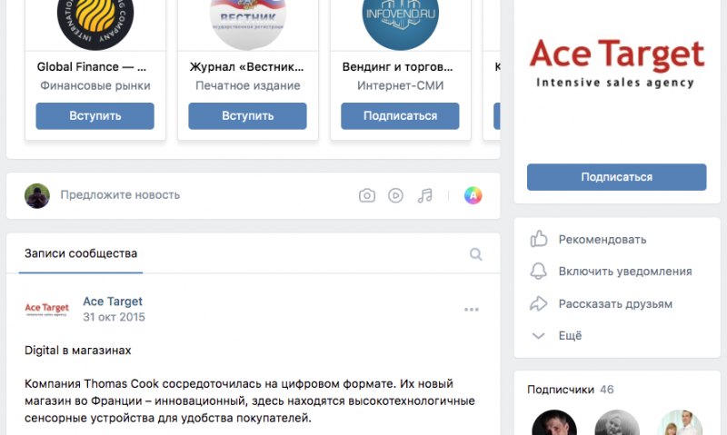Open third subscriber avatar

[x=680, y=422]
